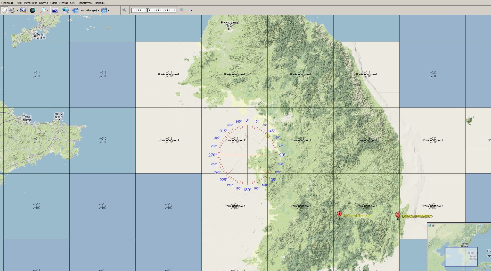Viewport: 491px width, 271px height.
Task: Select the hand pan tool
Action: [4, 10]
